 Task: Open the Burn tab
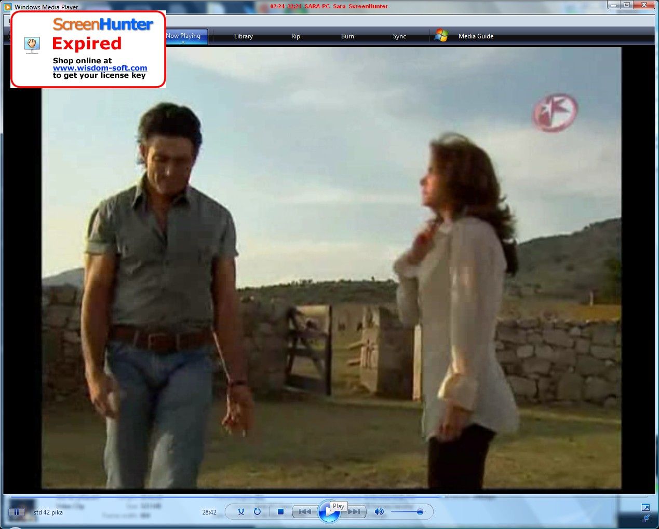click(347, 36)
